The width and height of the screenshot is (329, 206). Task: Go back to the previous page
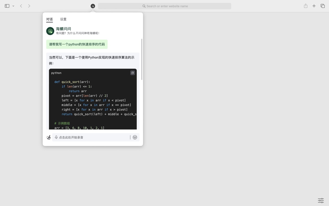[21, 6]
